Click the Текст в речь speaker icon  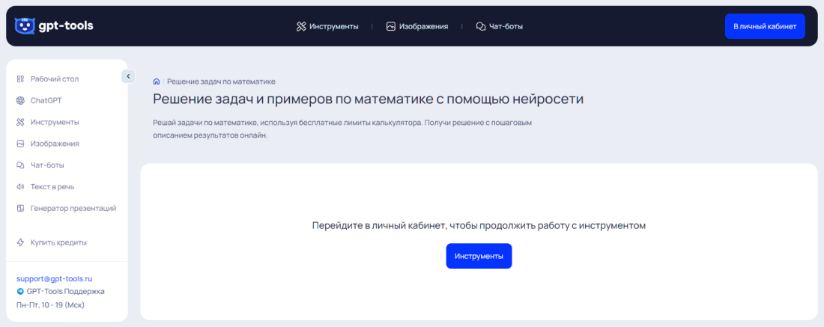point(20,187)
